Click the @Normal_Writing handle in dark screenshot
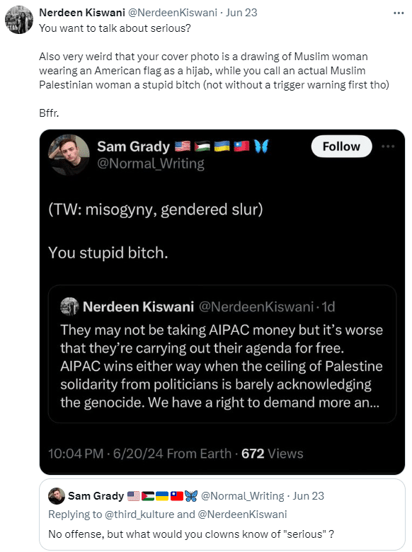 [151, 163]
